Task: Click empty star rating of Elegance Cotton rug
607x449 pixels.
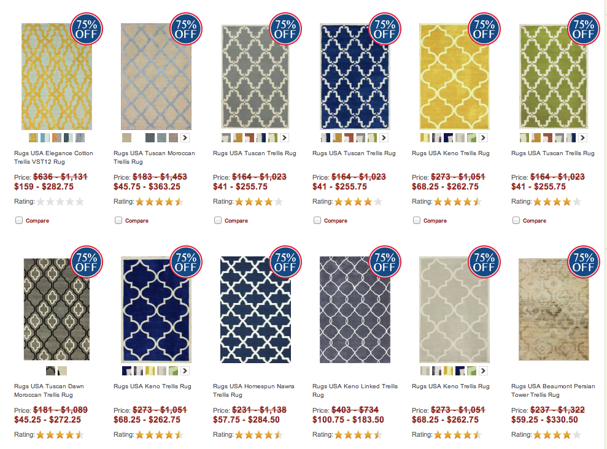Action: click(x=60, y=201)
